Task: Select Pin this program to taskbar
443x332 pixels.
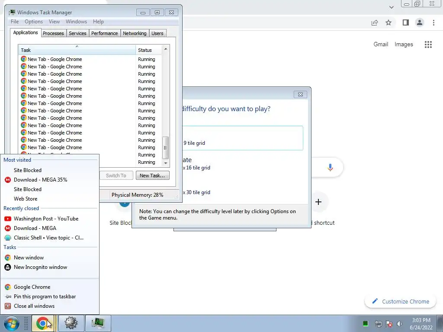Action: 49,297
